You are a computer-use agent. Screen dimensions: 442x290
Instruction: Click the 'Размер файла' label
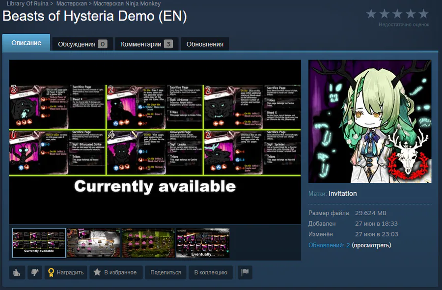click(x=329, y=213)
